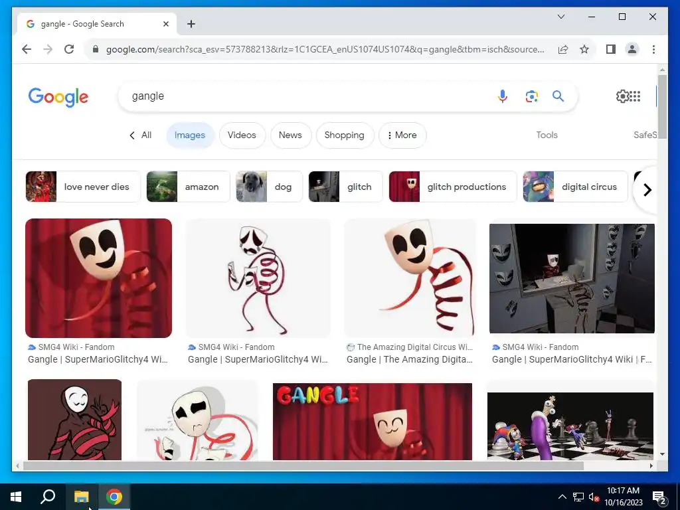Open the taskbar clock and date
The height and width of the screenshot is (510, 680).
coord(623,497)
